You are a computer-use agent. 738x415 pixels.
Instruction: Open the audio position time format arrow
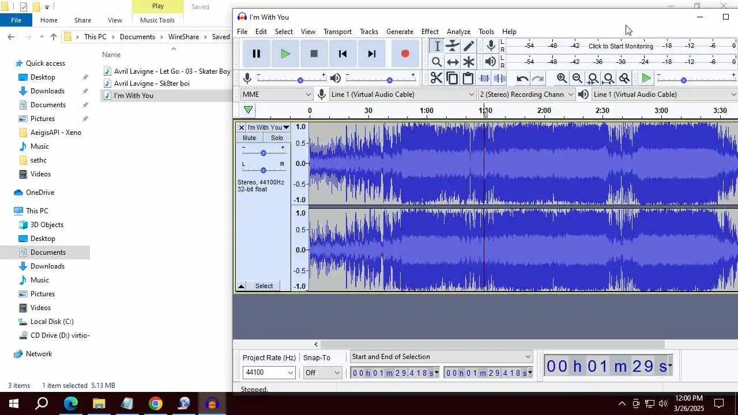point(670,366)
